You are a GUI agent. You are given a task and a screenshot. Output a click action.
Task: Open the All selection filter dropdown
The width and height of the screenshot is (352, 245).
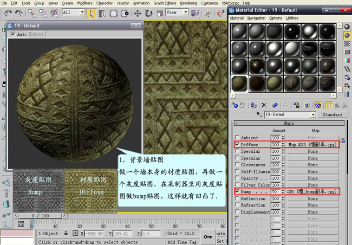click(x=81, y=12)
